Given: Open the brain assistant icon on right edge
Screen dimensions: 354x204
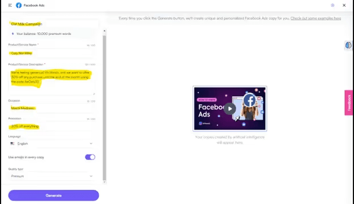Looking at the screenshot, I should point(348,45).
